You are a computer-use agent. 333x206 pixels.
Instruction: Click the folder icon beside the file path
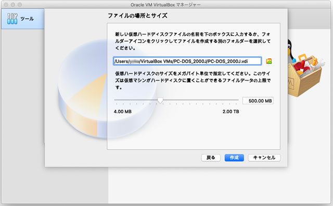pyautogui.click(x=269, y=62)
